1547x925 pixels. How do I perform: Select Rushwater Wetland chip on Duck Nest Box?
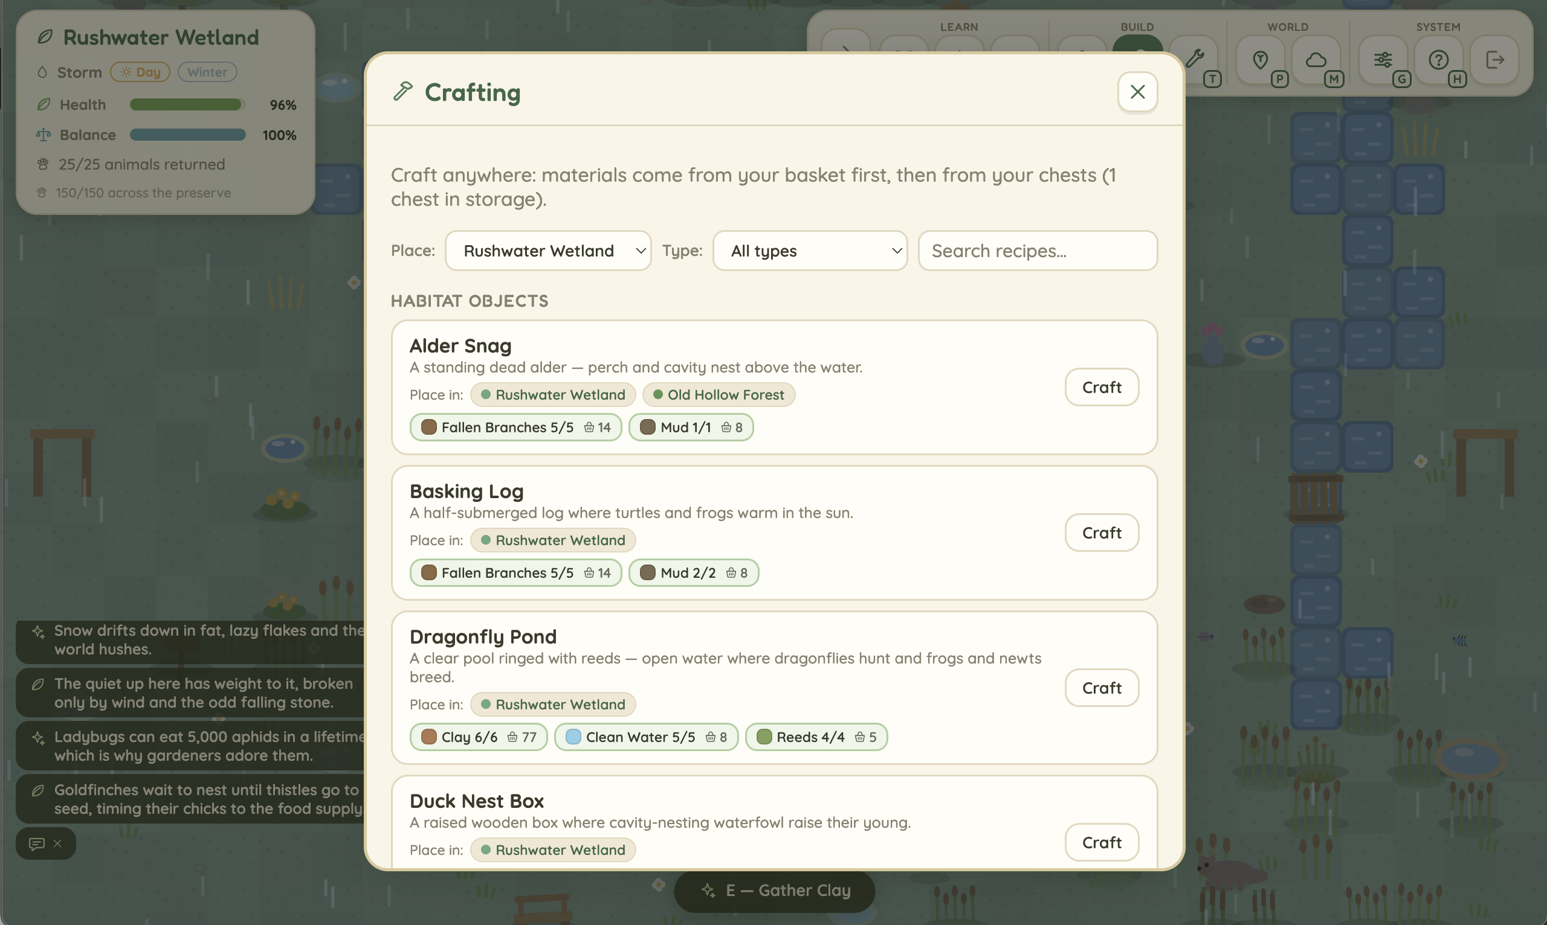point(553,850)
